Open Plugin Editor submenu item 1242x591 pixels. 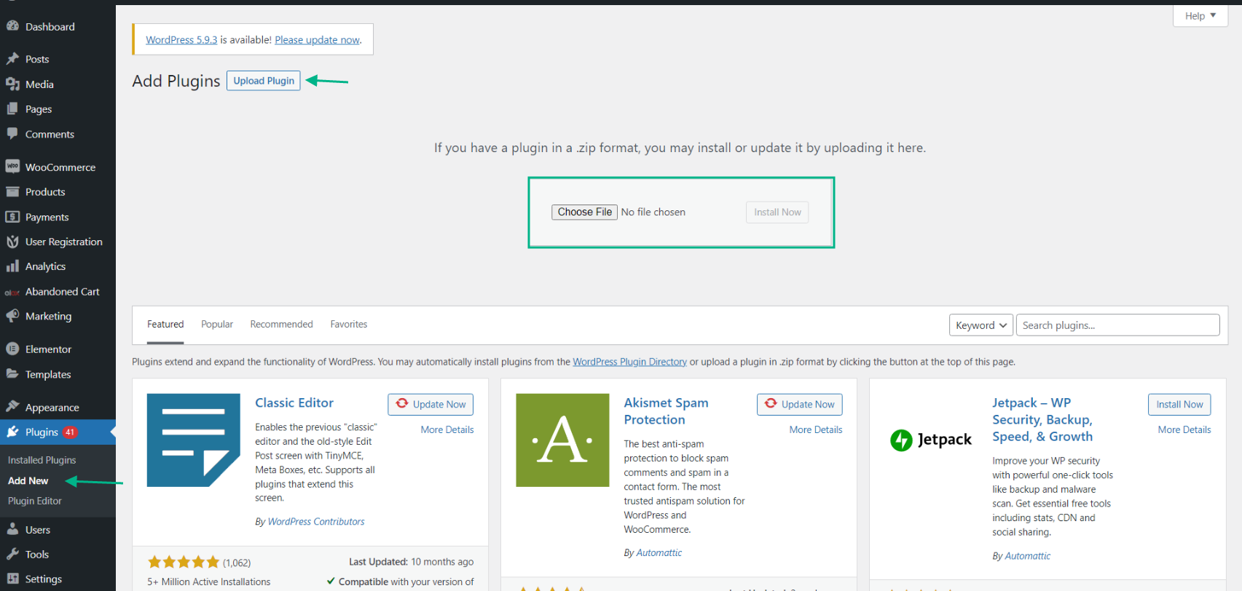click(x=35, y=501)
